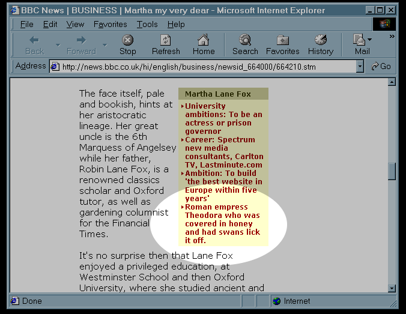Open the Favorites toolbar folder icon
This screenshot has height=314, width=406.
tap(283, 40)
